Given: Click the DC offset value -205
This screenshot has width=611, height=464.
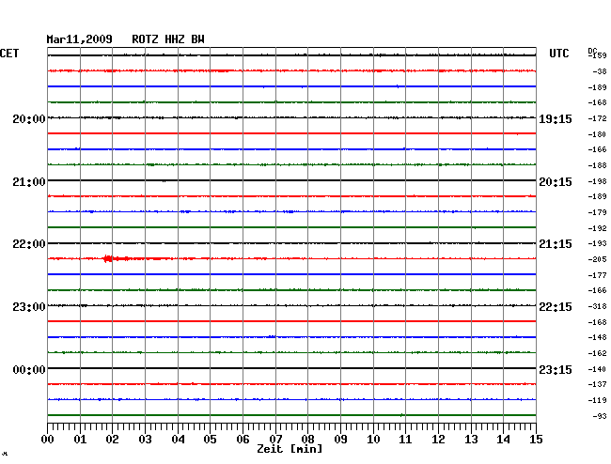Looking at the screenshot, I should pyautogui.click(x=597, y=259).
